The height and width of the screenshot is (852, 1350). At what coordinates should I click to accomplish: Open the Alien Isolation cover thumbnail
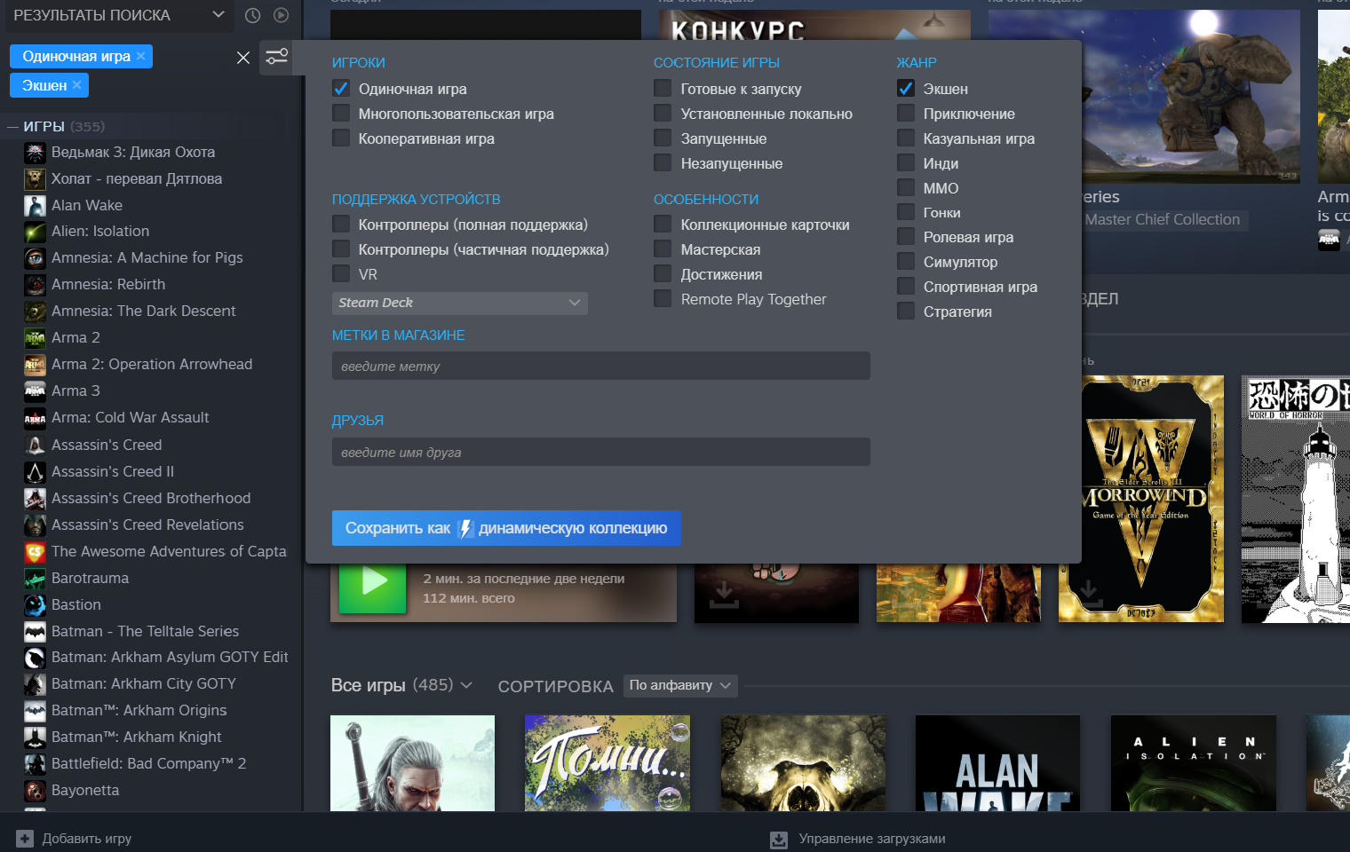coord(1194,763)
